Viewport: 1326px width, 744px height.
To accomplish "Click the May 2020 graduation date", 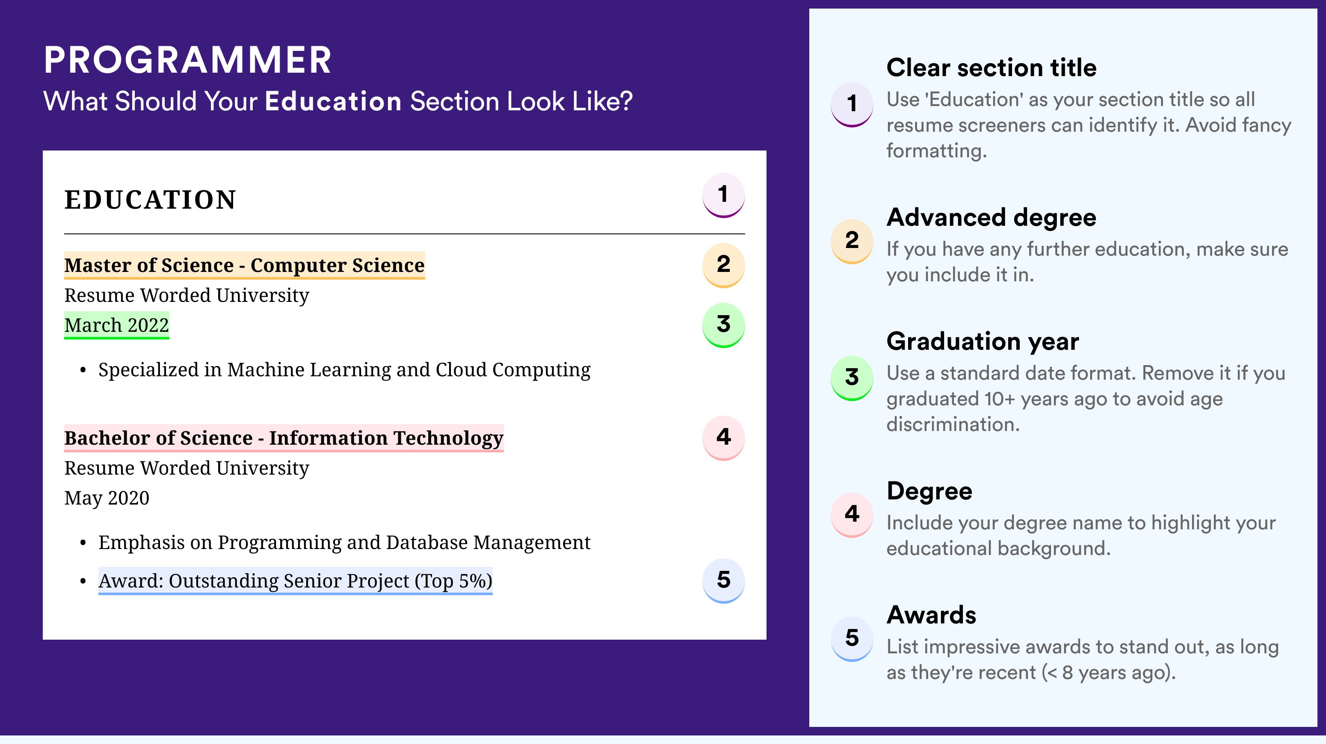I will pyautogui.click(x=107, y=498).
